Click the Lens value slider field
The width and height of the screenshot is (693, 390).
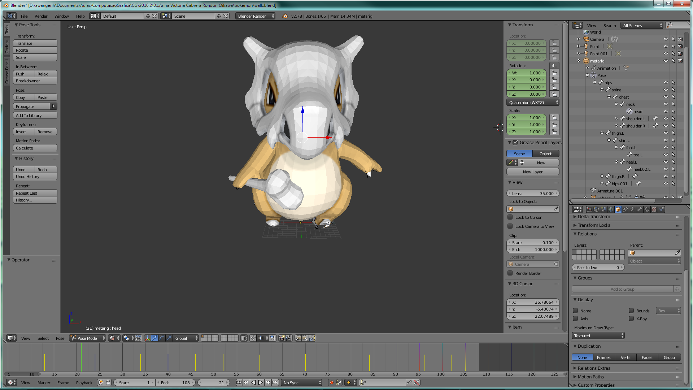coord(533,194)
